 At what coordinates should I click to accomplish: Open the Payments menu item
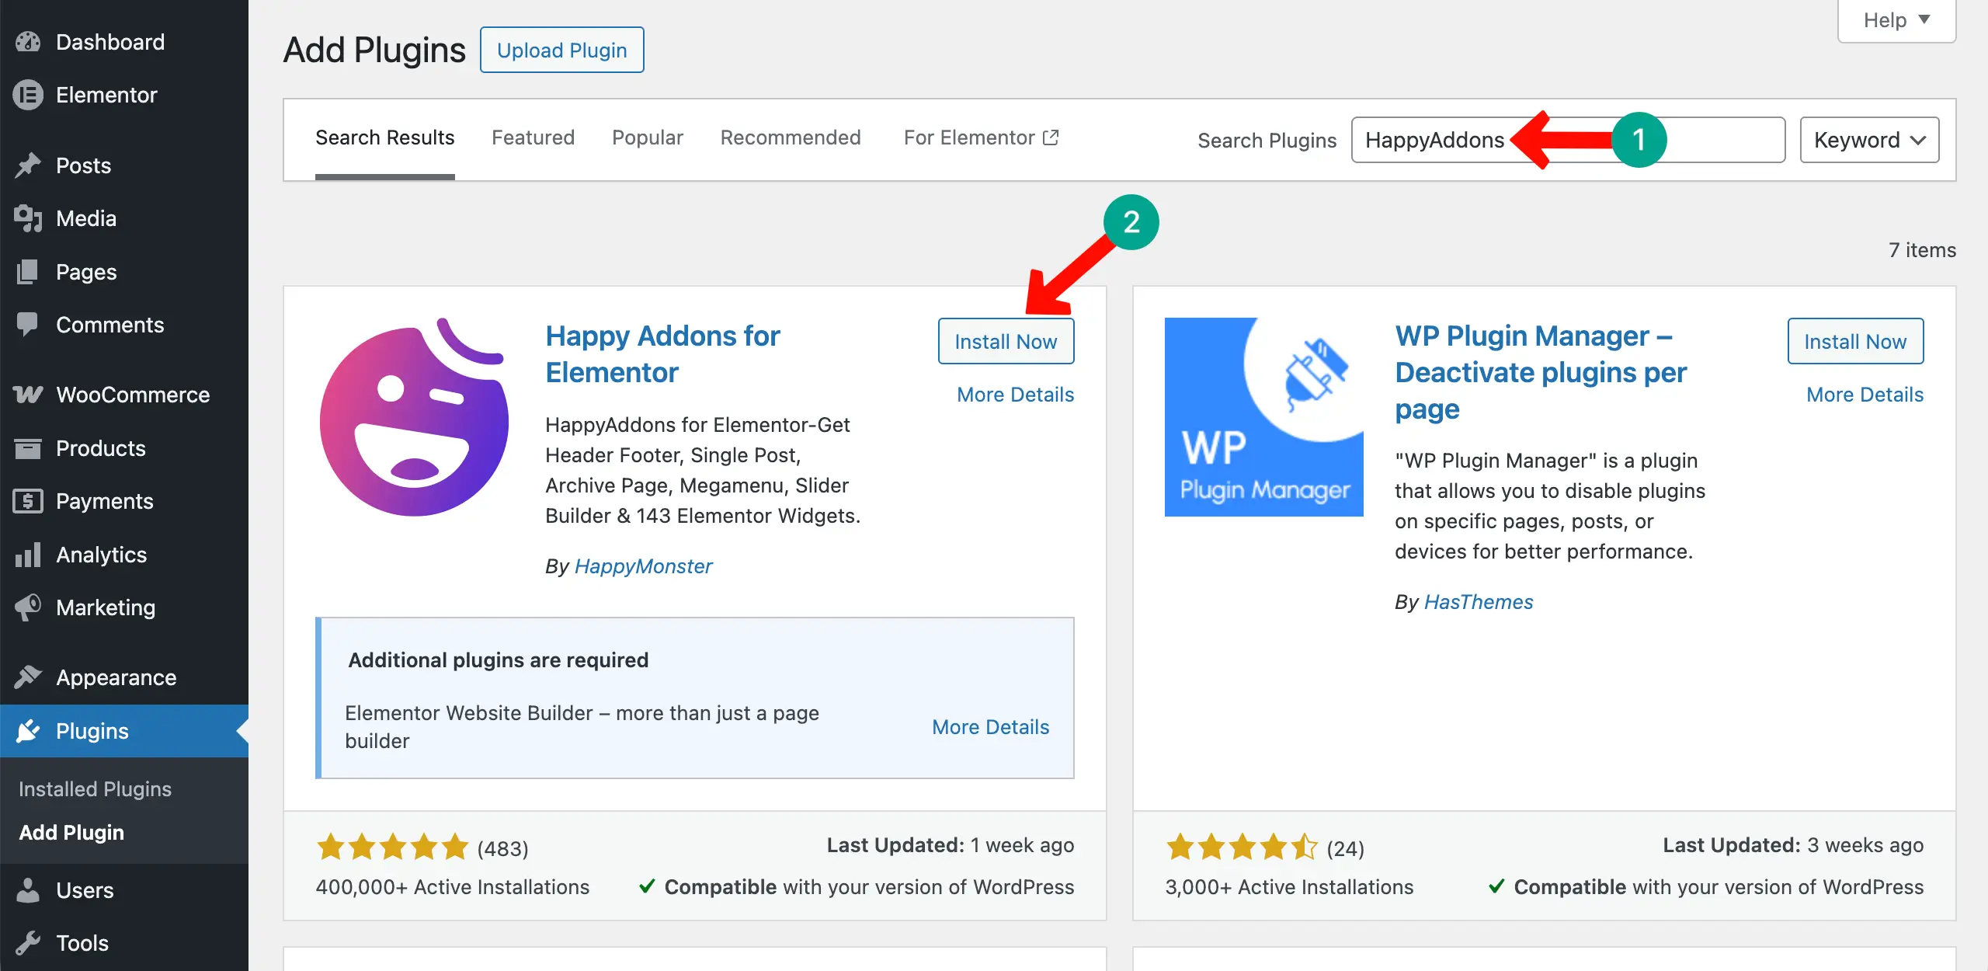click(x=124, y=501)
